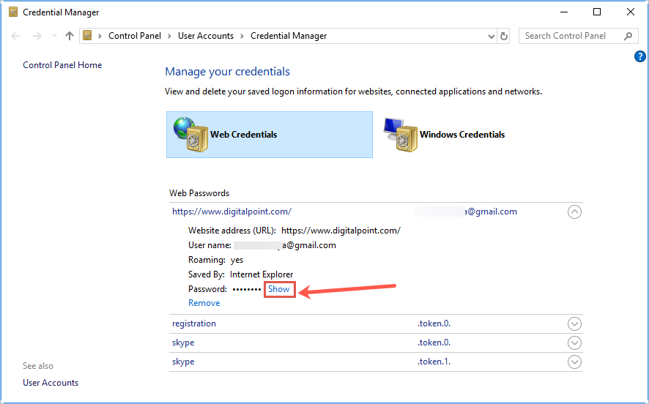
Task: Click the Saved By Internet Explorer value
Action: point(262,274)
